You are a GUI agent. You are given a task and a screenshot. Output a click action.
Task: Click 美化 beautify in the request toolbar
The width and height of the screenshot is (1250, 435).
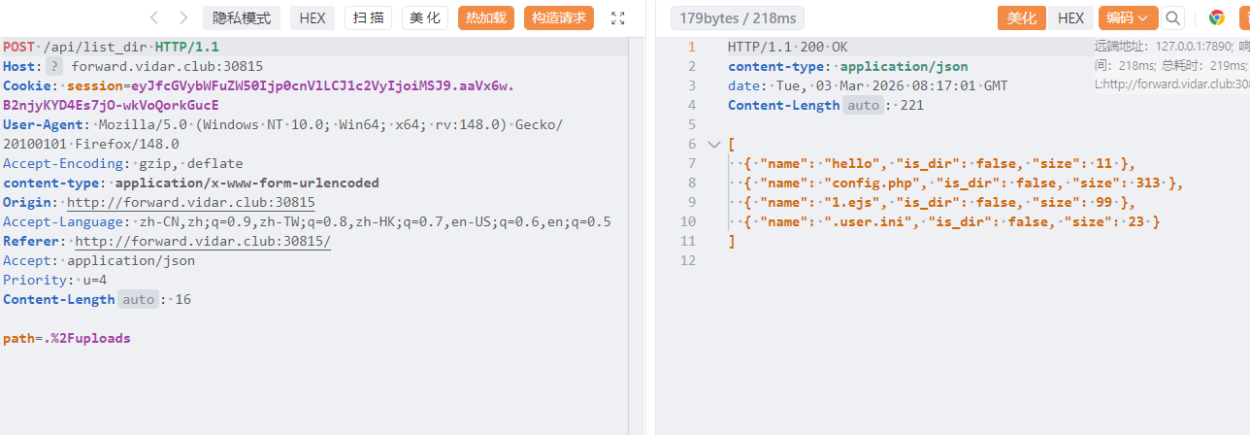[x=424, y=17]
